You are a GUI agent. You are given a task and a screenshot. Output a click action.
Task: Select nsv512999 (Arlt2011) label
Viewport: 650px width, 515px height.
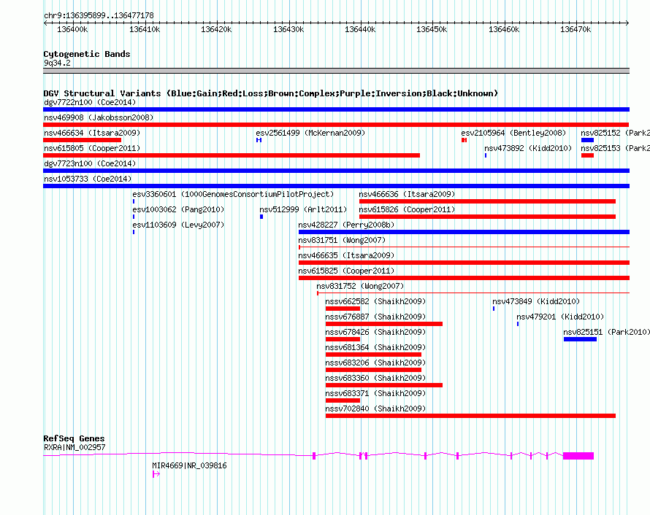(x=303, y=209)
